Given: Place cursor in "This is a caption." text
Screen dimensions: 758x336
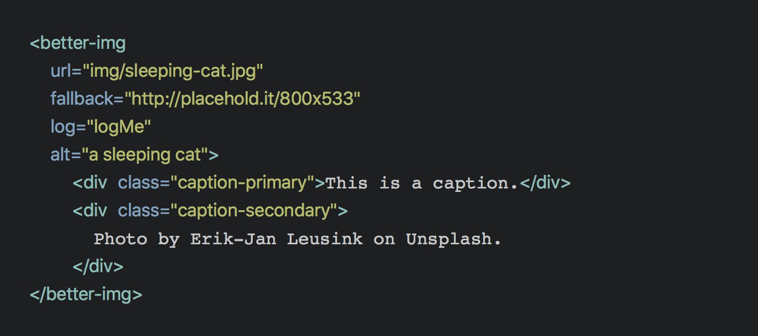Looking at the screenshot, I should pos(422,183).
